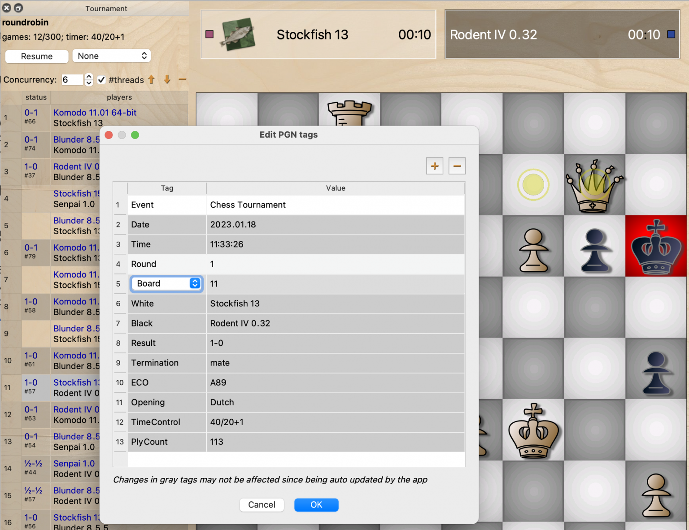Image resolution: width=689 pixels, height=530 pixels.
Task: Click the Concurrency stepper arrows
Action: point(89,80)
